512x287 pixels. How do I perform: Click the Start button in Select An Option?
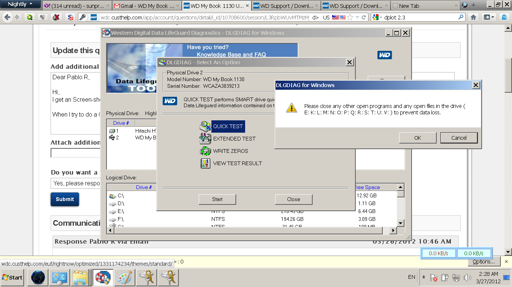(217, 199)
